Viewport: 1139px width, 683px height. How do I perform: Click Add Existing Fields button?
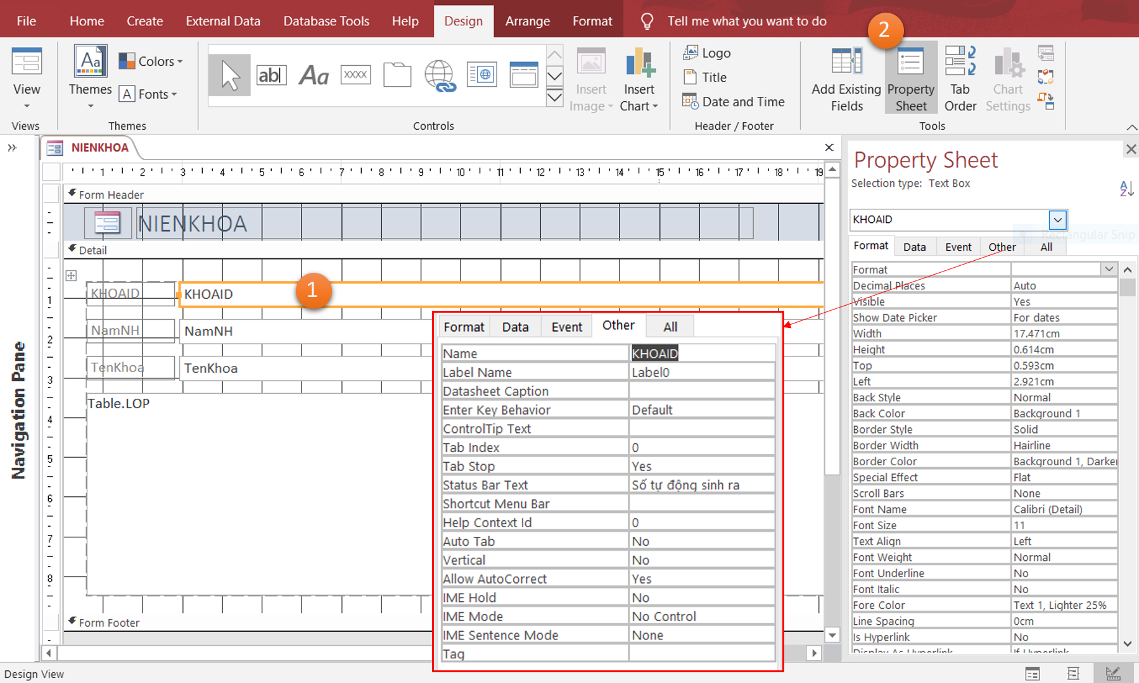846,79
